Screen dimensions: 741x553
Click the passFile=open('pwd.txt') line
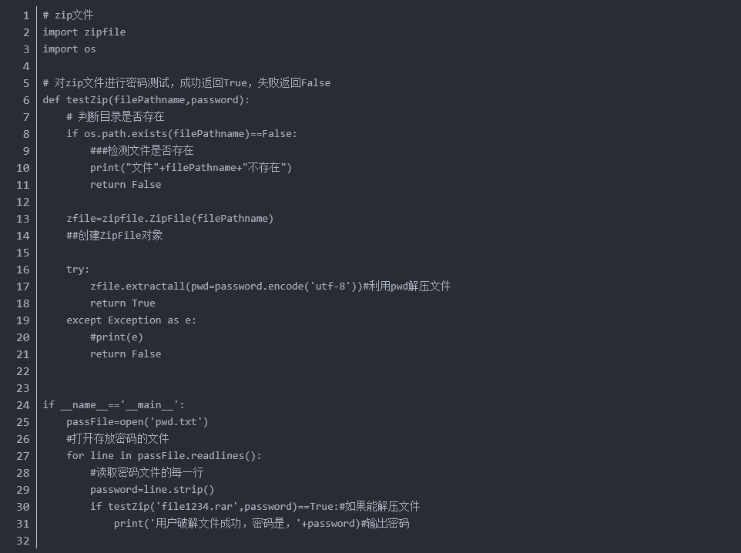point(137,422)
